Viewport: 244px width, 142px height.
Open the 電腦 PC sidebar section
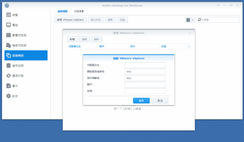click(26, 25)
